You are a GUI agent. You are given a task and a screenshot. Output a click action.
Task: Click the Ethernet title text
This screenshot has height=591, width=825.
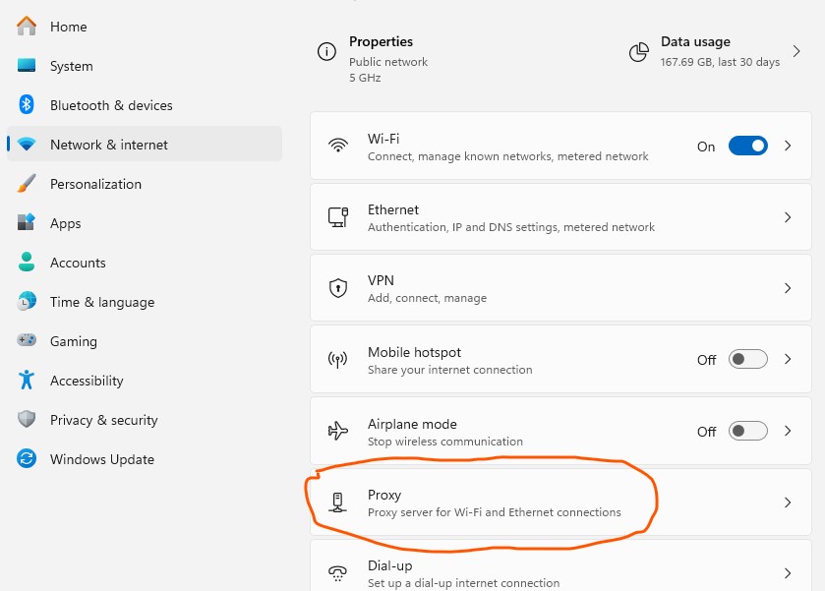(393, 209)
